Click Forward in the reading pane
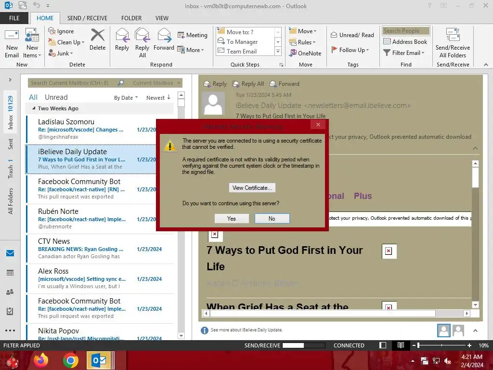Viewport: 493px width, 370px height. [285, 84]
